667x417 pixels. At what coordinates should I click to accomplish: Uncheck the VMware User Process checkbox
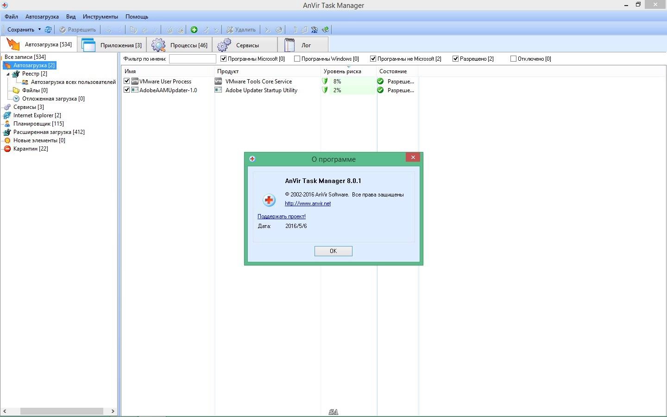click(127, 81)
